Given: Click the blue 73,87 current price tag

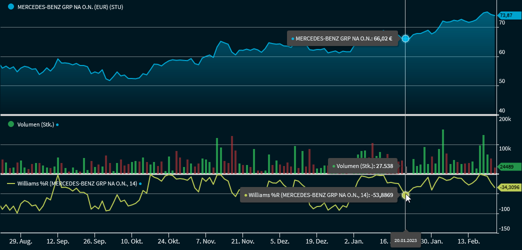Looking at the screenshot, I should tap(509, 16).
